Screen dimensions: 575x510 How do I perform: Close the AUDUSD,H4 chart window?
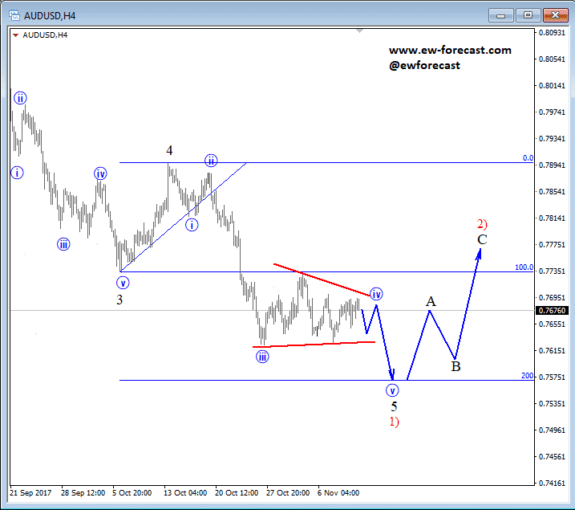pos(555,15)
